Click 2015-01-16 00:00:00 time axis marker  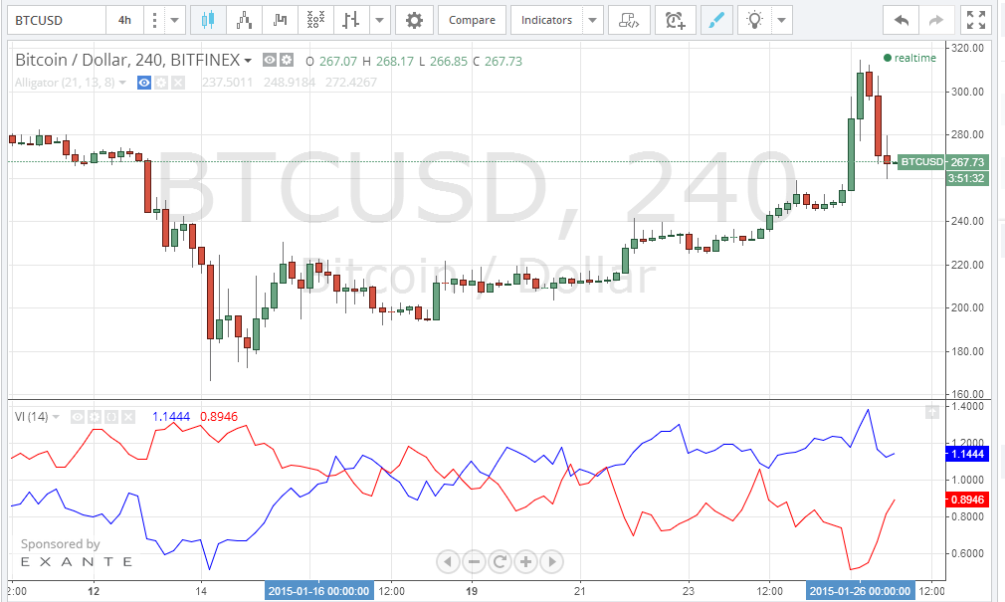point(318,591)
